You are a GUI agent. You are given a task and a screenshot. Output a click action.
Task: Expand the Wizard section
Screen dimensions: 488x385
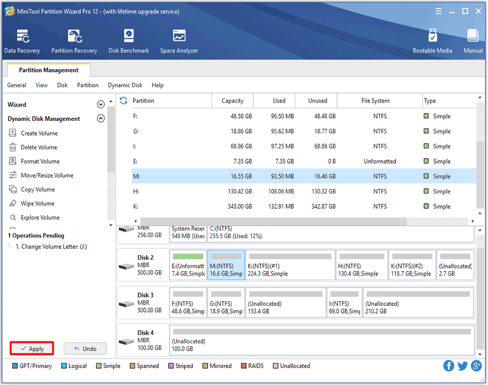(x=101, y=105)
